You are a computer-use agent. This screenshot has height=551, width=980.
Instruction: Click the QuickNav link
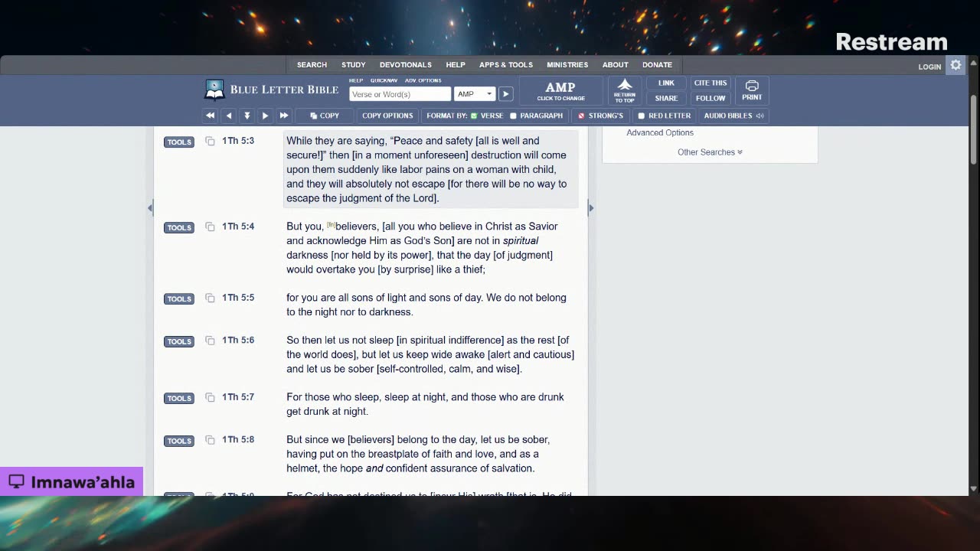tap(384, 80)
